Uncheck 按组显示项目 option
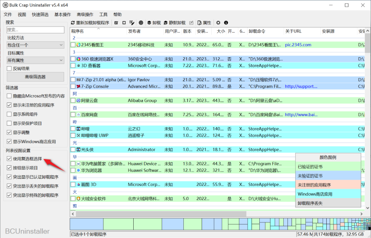 coord(9,168)
